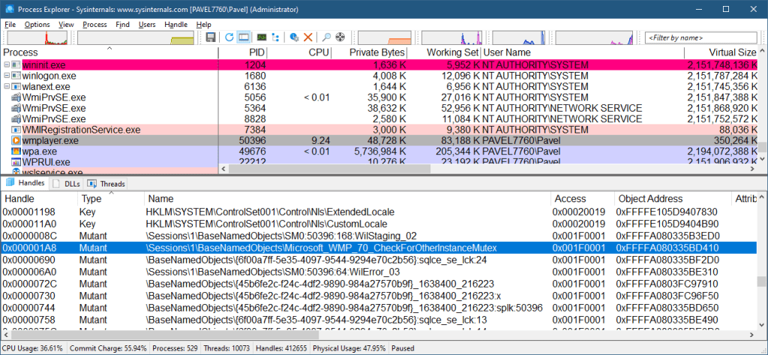
Task: Open the Process menu
Action: tap(94, 25)
